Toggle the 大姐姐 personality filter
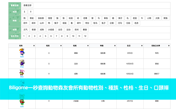The height and width of the screenshot is (109, 176). [x=51, y=30]
